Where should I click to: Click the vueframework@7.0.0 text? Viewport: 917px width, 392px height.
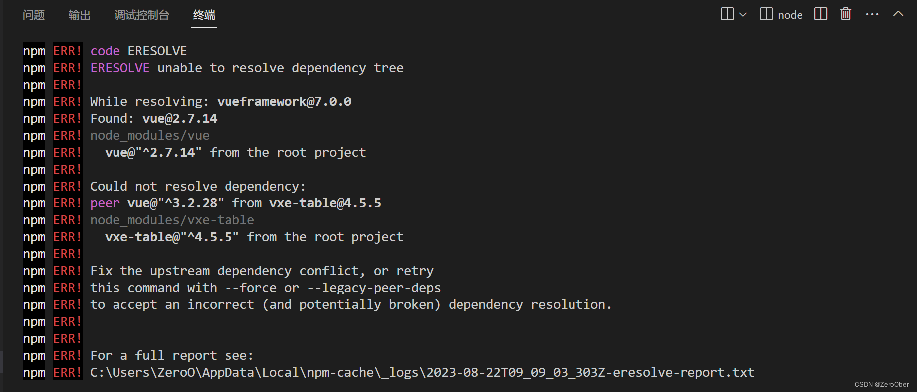click(284, 101)
